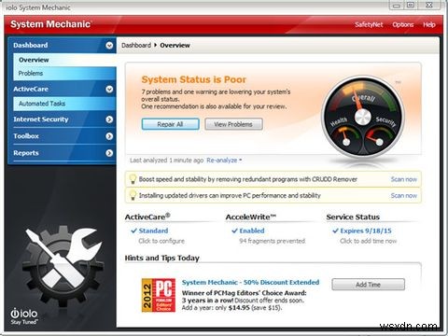Screen dimensions: 448x336
Task: Open the Re-analyze dropdown
Action: pyautogui.click(x=224, y=161)
